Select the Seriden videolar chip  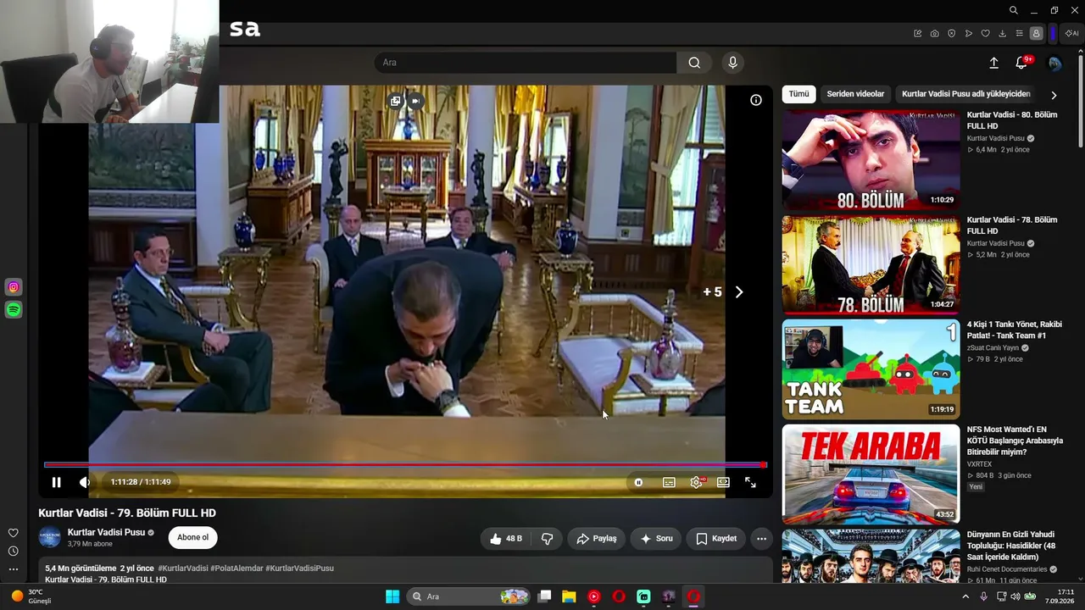tap(855, 94)
